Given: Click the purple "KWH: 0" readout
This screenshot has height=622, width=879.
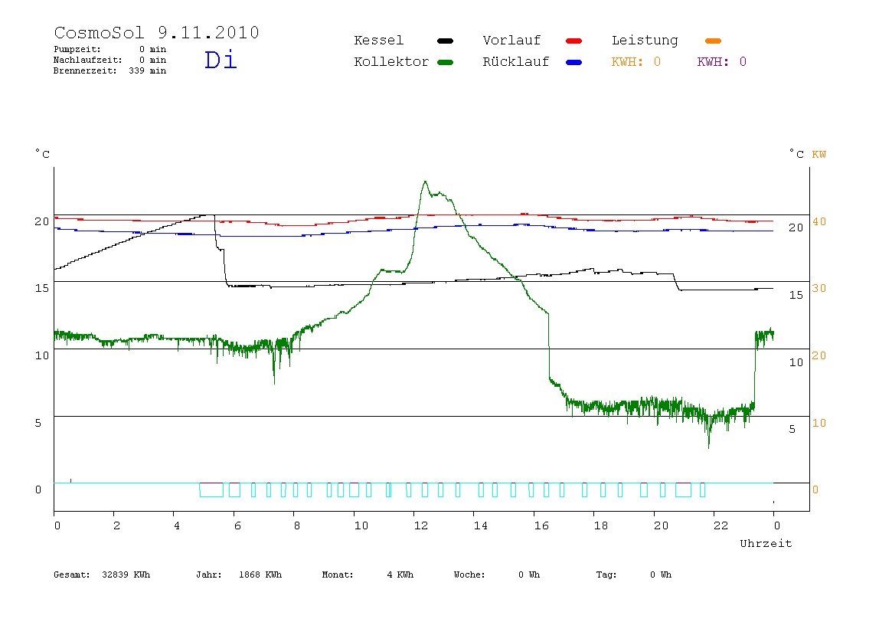Looking at the screenshot, I should click(x=722, y=62).
